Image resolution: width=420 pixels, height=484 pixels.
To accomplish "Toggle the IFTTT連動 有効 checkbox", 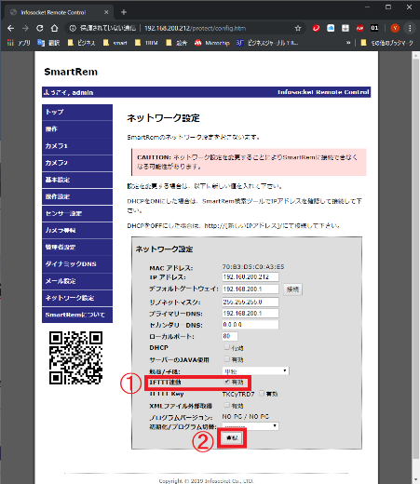I will [x=227, y=382].
